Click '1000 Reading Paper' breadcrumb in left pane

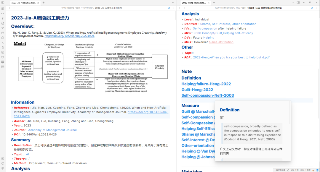coord(71,8)
